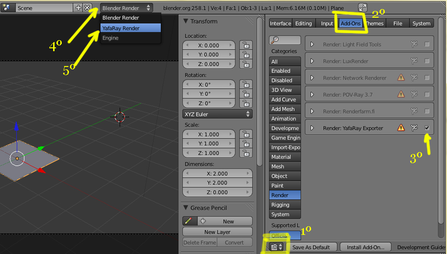This screenshot has height=254, width=447.
Task: Delete scene with X icon
Action: 87,8
